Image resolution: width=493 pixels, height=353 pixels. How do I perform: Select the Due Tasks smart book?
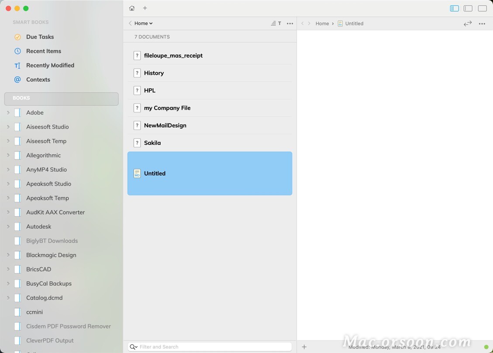(39, 37)
